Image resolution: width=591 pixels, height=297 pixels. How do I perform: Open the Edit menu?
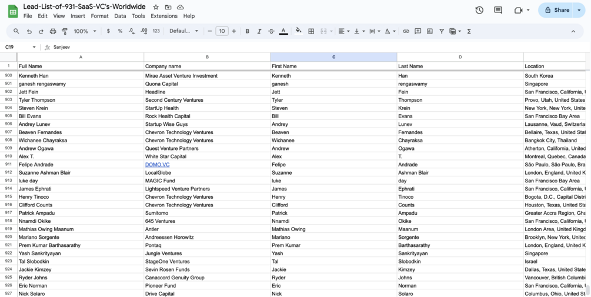tap(42, 16)
